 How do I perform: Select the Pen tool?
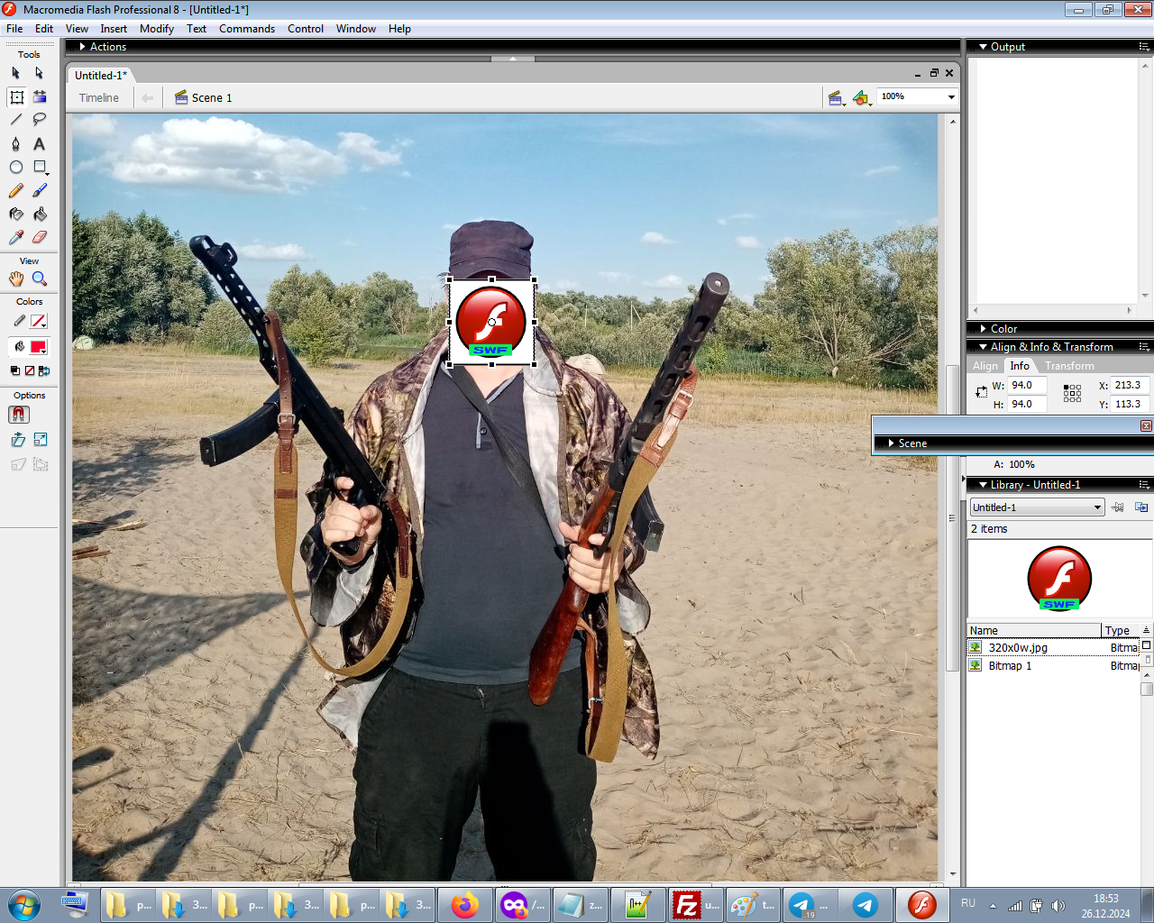[x=16, y=144]
